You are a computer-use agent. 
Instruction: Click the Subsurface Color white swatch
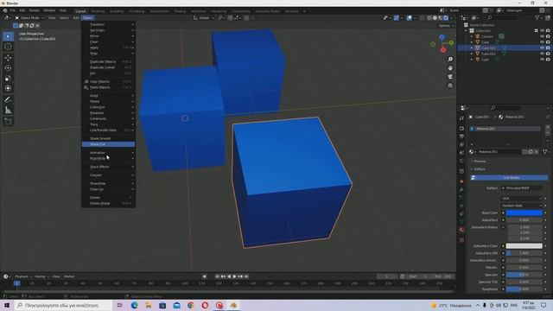[x=524, y=245]
